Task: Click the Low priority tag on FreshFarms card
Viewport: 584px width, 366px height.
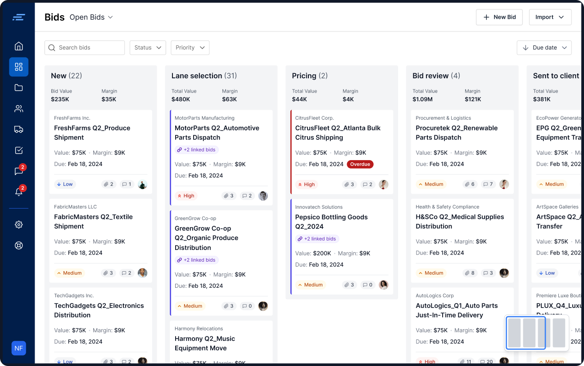Action: pos(64,184)
